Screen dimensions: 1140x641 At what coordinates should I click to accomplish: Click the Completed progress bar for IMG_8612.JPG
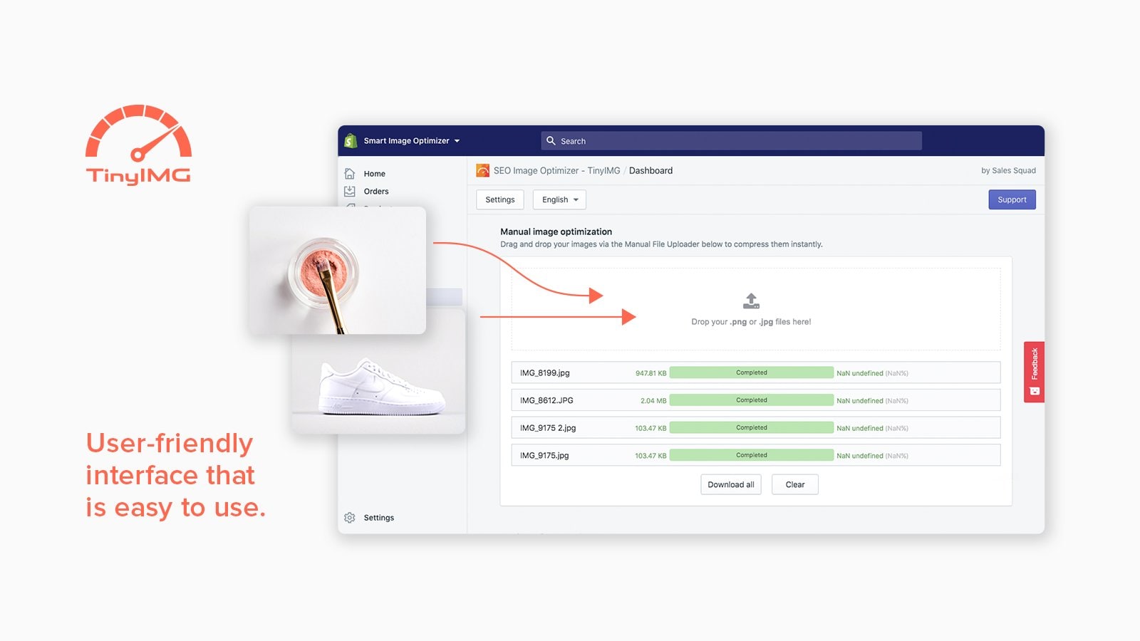click(x=752, y=400)
